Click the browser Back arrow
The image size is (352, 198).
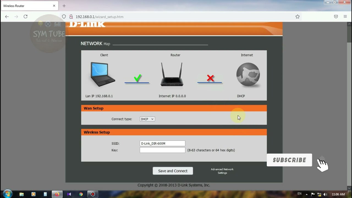7,17
